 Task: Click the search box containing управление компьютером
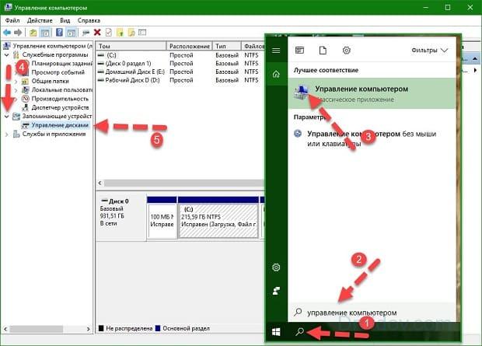pos(372,313)
